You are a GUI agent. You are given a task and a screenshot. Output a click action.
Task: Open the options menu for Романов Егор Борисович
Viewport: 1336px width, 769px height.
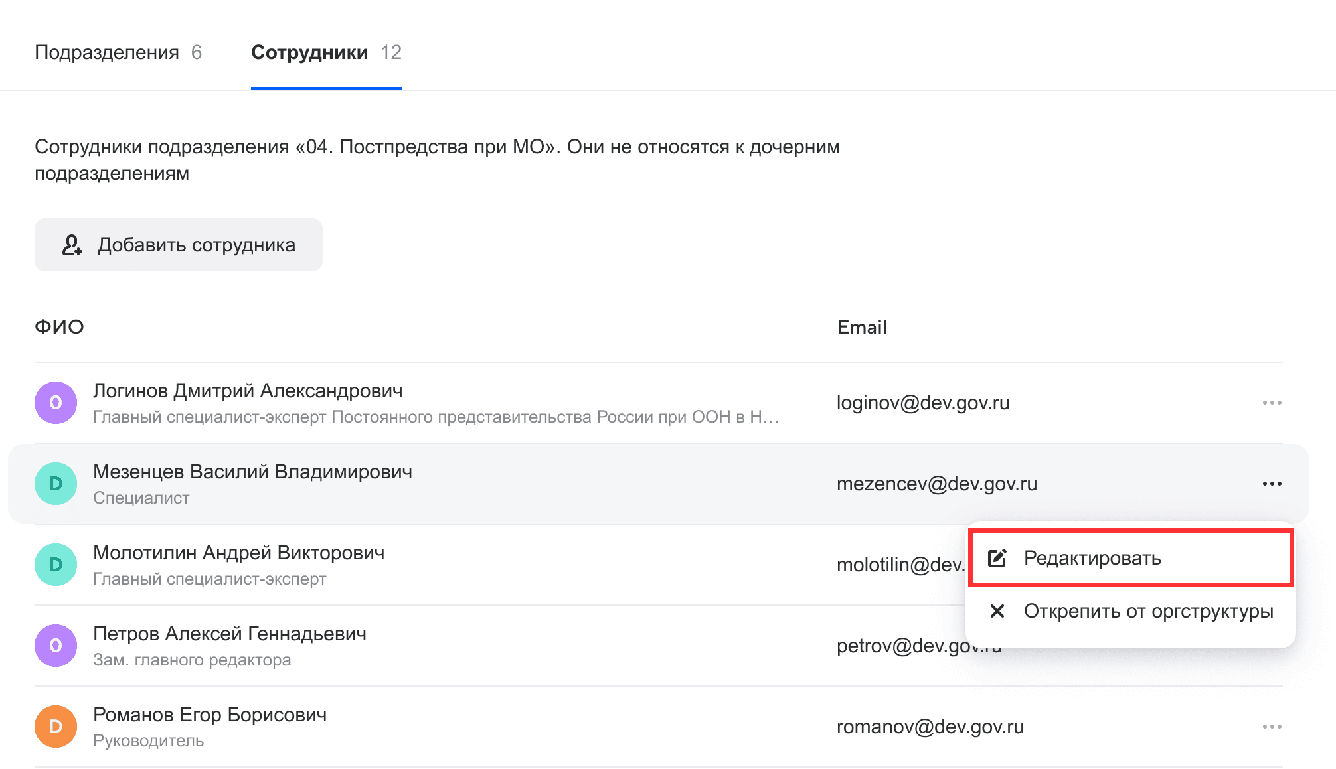click(1272, 727)
